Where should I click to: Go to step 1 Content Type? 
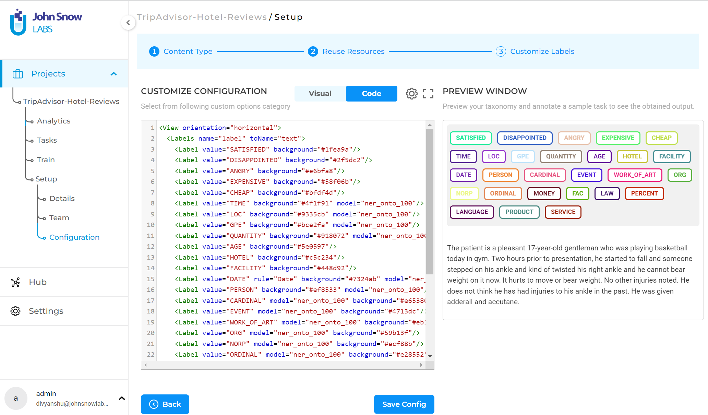coord(181,51)
